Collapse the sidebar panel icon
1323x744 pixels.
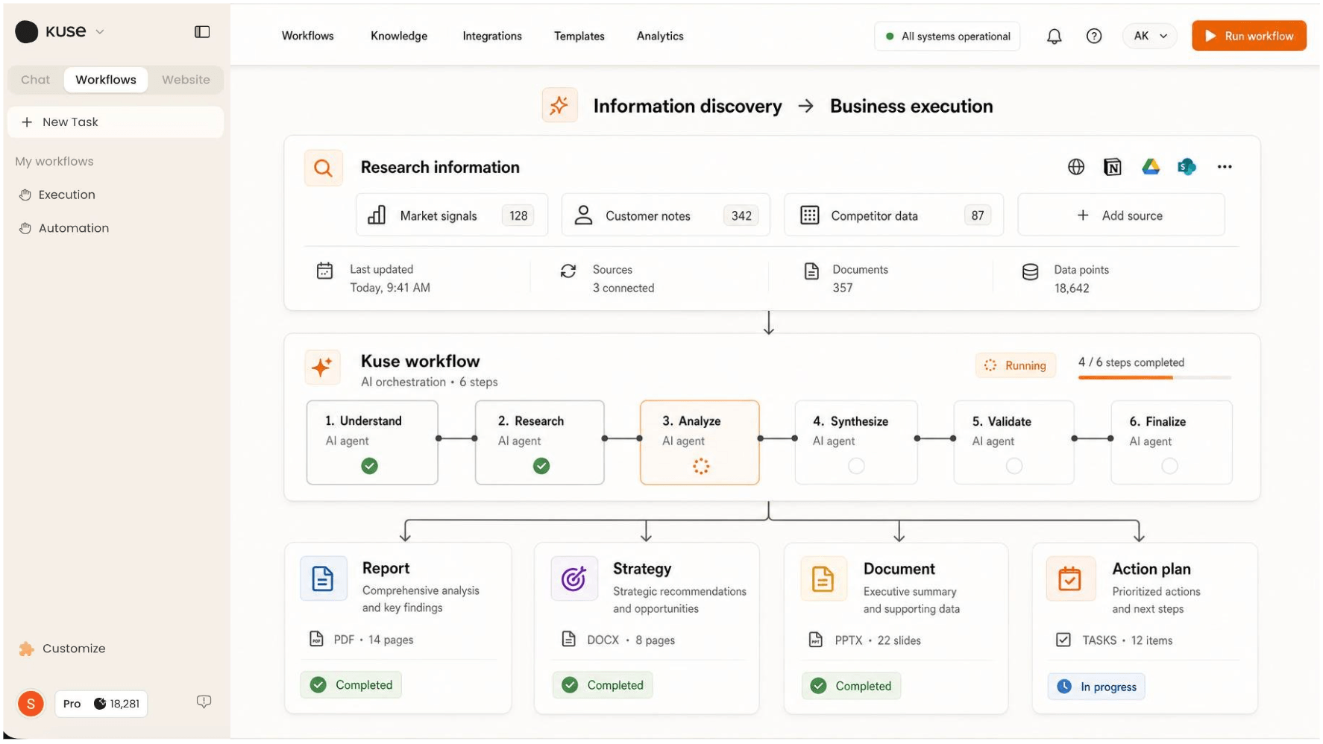click(202, 31)
